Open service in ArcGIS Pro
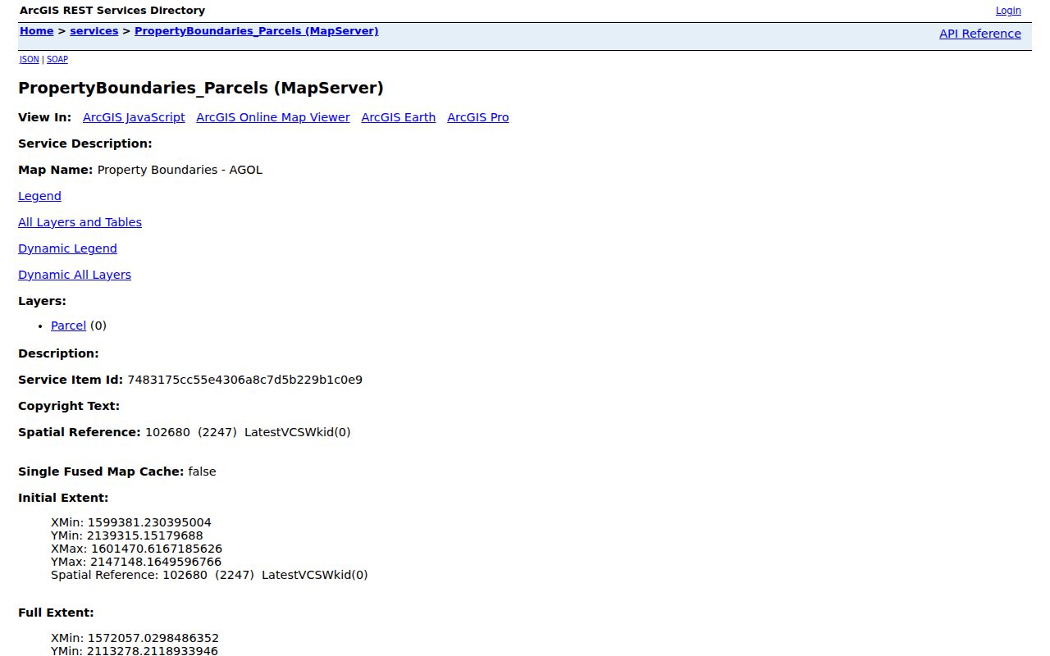This screenshot has width=1050, height=656. click(478, 117)
